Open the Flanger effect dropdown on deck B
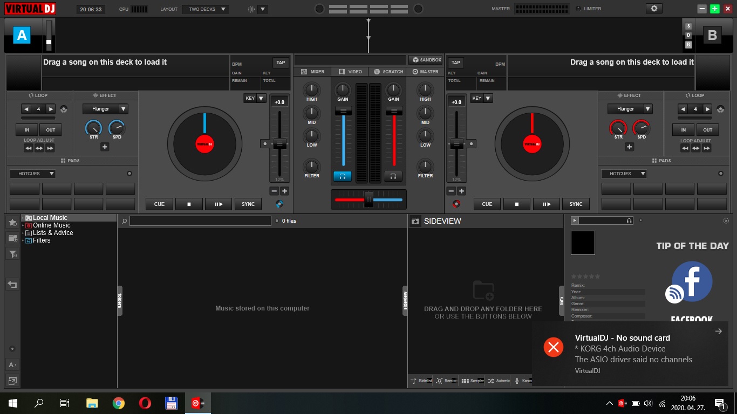The image size is (737, 414). point(630,109)
